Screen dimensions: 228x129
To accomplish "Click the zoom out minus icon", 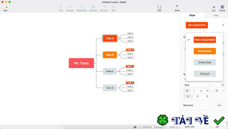I will (x=141, y=127).
